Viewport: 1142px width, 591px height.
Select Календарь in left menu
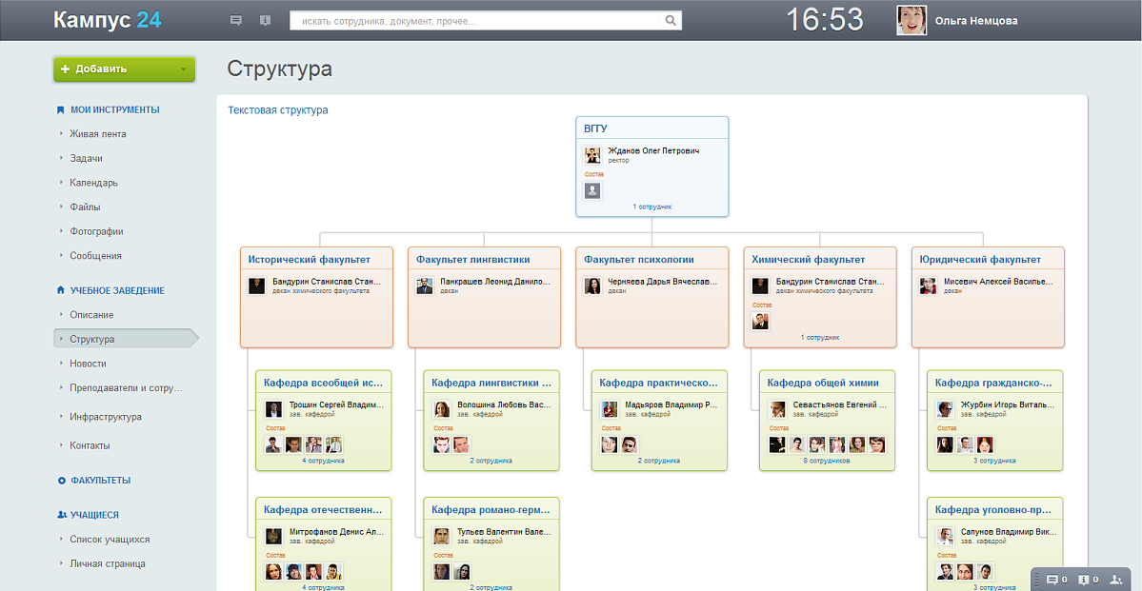(93, 183)
